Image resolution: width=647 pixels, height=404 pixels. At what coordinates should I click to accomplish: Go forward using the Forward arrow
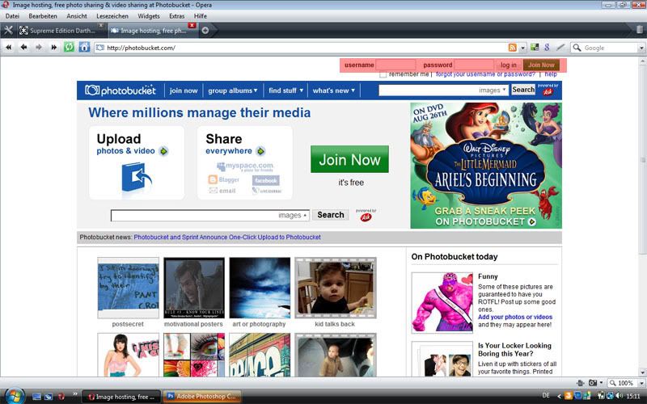click(x=39, y=48)
